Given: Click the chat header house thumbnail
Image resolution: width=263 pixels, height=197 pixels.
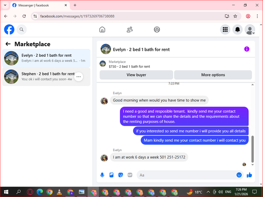Looking at the screenshot, I should (106, 49).
